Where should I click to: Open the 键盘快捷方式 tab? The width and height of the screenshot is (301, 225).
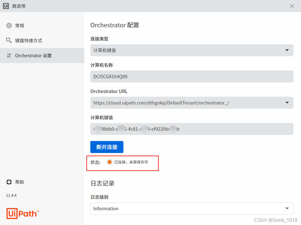[42, 40]
